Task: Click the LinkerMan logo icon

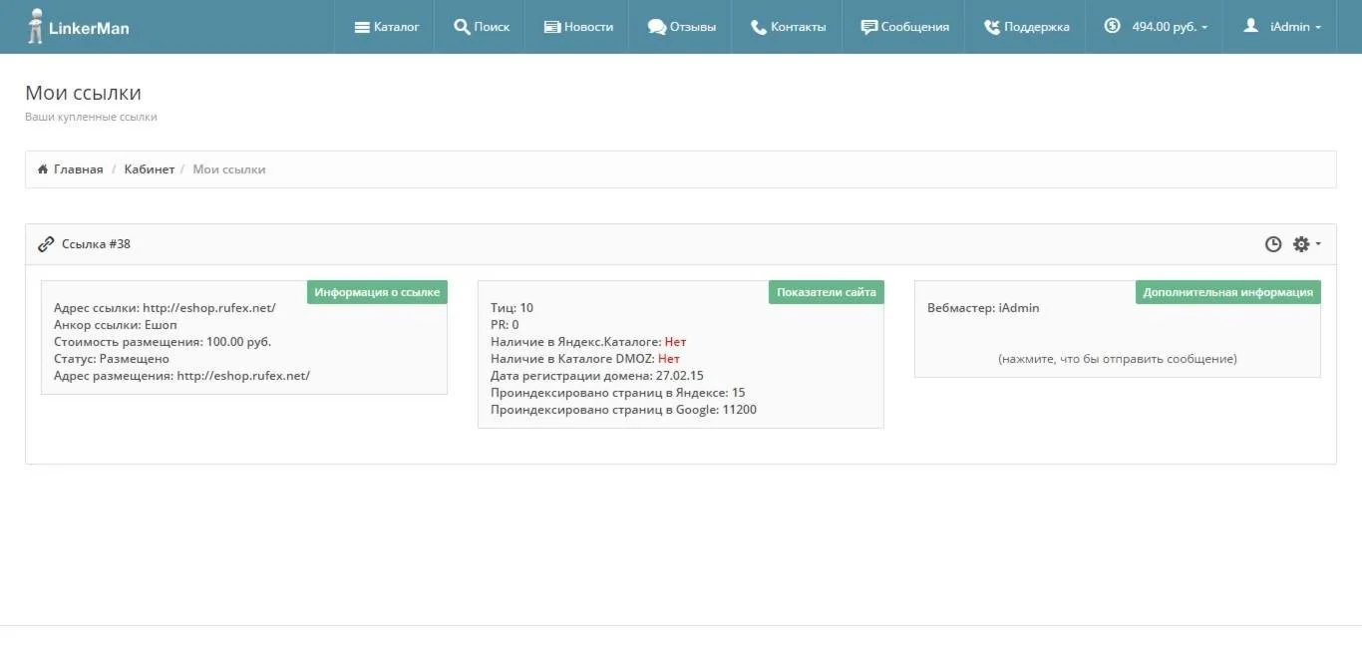Action: [x=36, y=26]
